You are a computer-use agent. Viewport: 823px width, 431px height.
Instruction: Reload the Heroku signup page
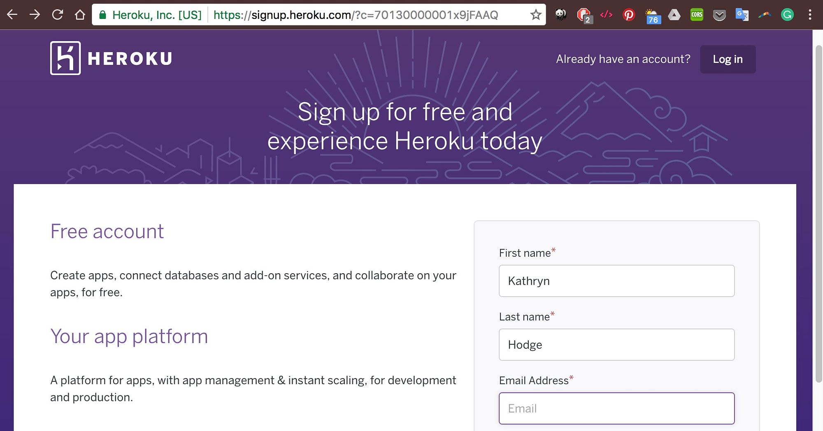coord(58,15)
